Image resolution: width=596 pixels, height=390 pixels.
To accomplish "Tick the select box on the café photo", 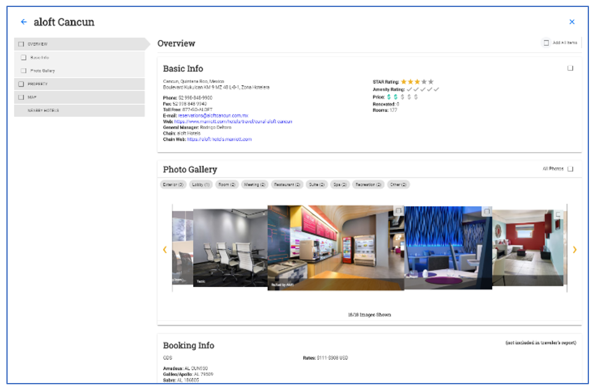I will point(398,211).
